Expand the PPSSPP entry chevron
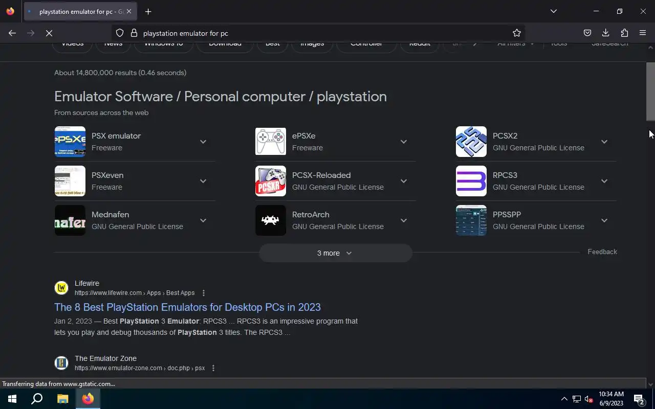The image size is (655, 409). click(604, 220)
